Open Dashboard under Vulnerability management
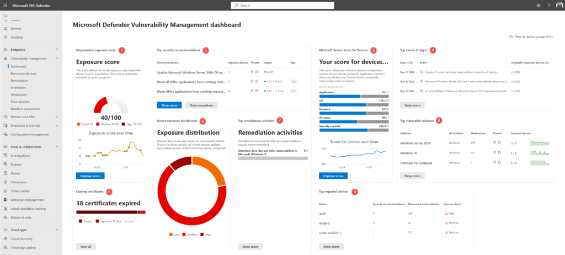Image resolution: width=565 pixels, height=255 pixels. [18, 66]
